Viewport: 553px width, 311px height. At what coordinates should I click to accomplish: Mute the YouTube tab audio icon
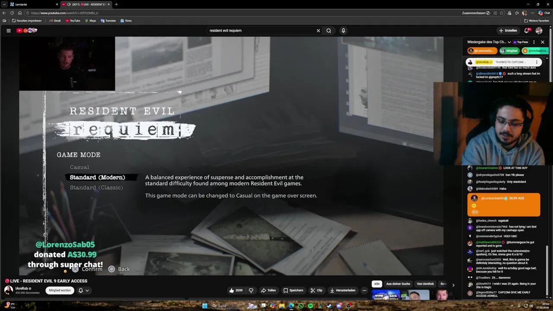pos(69,4)
